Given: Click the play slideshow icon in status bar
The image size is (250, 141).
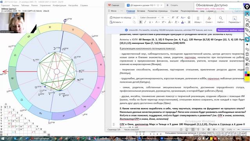Looking at the screenshot, I should point(203,130).
